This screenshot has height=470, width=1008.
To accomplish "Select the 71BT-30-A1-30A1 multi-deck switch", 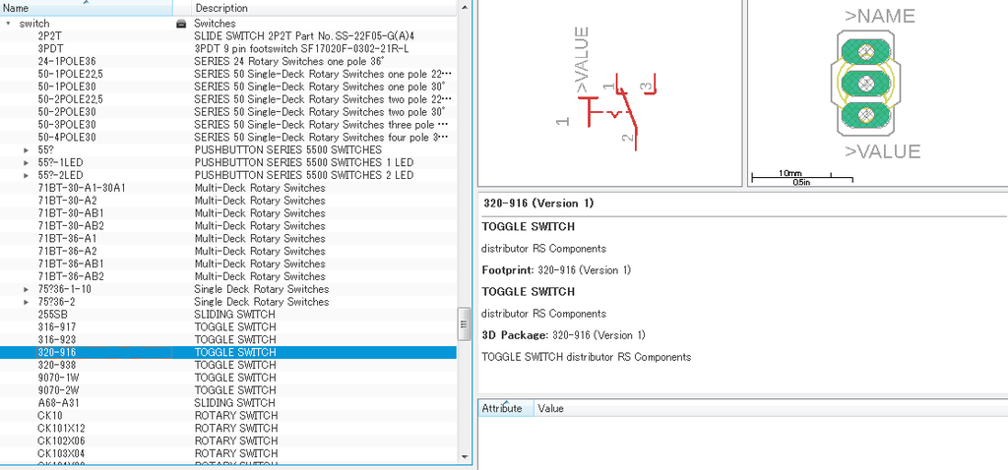I will coord(228,188).
